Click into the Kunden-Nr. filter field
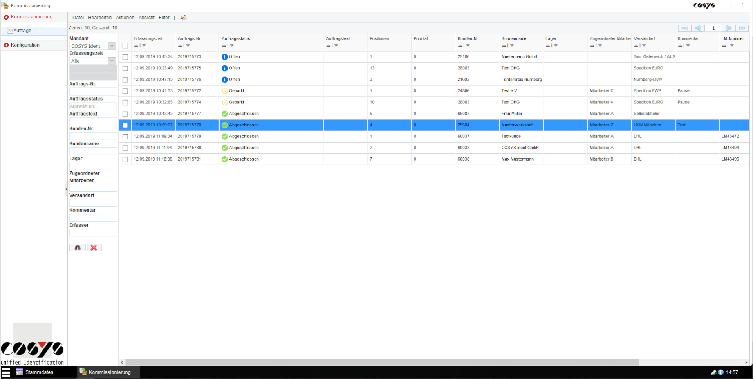 click(93, 136)
